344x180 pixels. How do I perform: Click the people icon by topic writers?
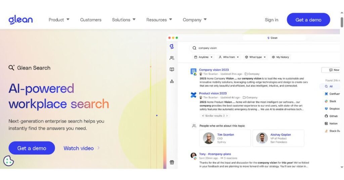(x=194, y=126)
